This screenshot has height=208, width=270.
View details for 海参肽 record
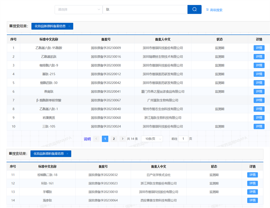pyautogui.click(x=252, y=200)
